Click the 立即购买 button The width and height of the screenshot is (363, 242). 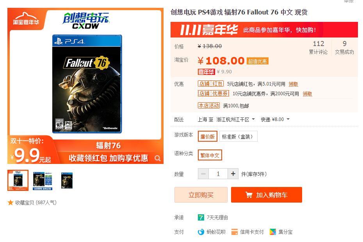tap(201, 195)
